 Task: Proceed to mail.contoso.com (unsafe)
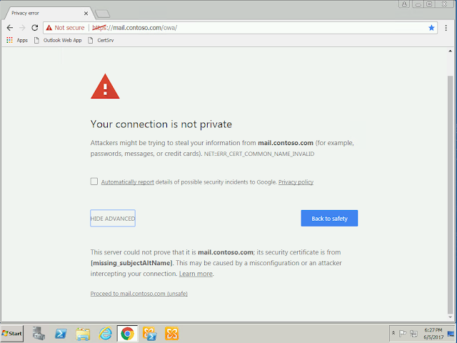tap(139, 294)
